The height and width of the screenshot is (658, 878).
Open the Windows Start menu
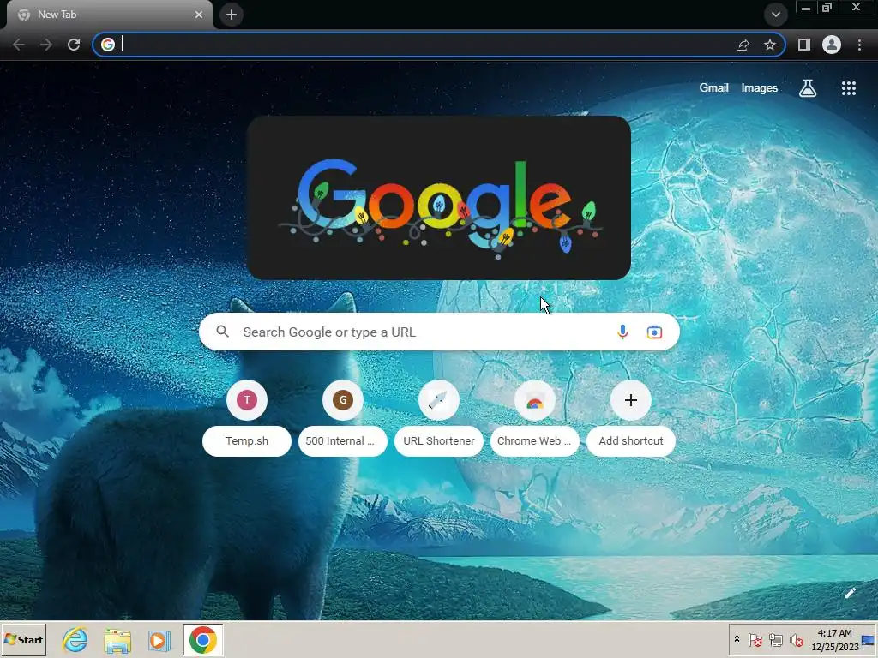coord(23,639)
